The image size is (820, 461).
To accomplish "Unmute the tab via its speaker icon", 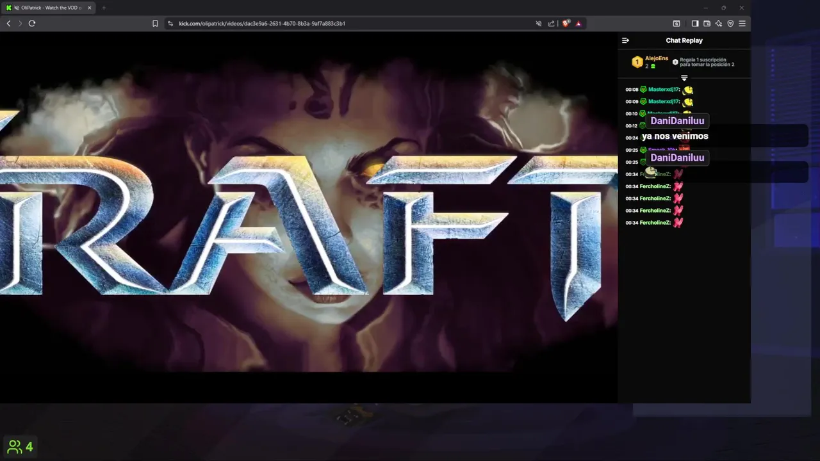I will (16, 8).
